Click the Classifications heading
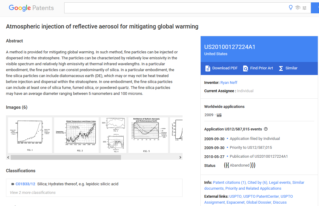The height and width of the screenshot is (206, 319). pos(21,171)
